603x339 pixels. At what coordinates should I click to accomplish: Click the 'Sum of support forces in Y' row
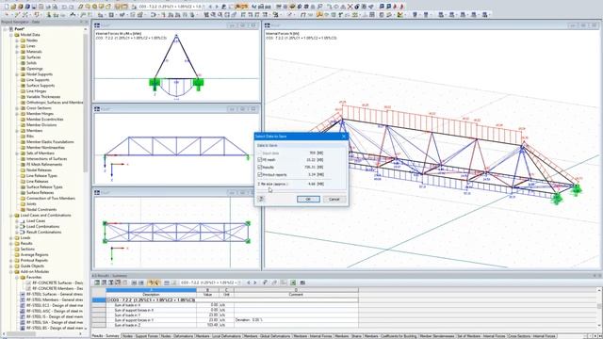(225, 320)
